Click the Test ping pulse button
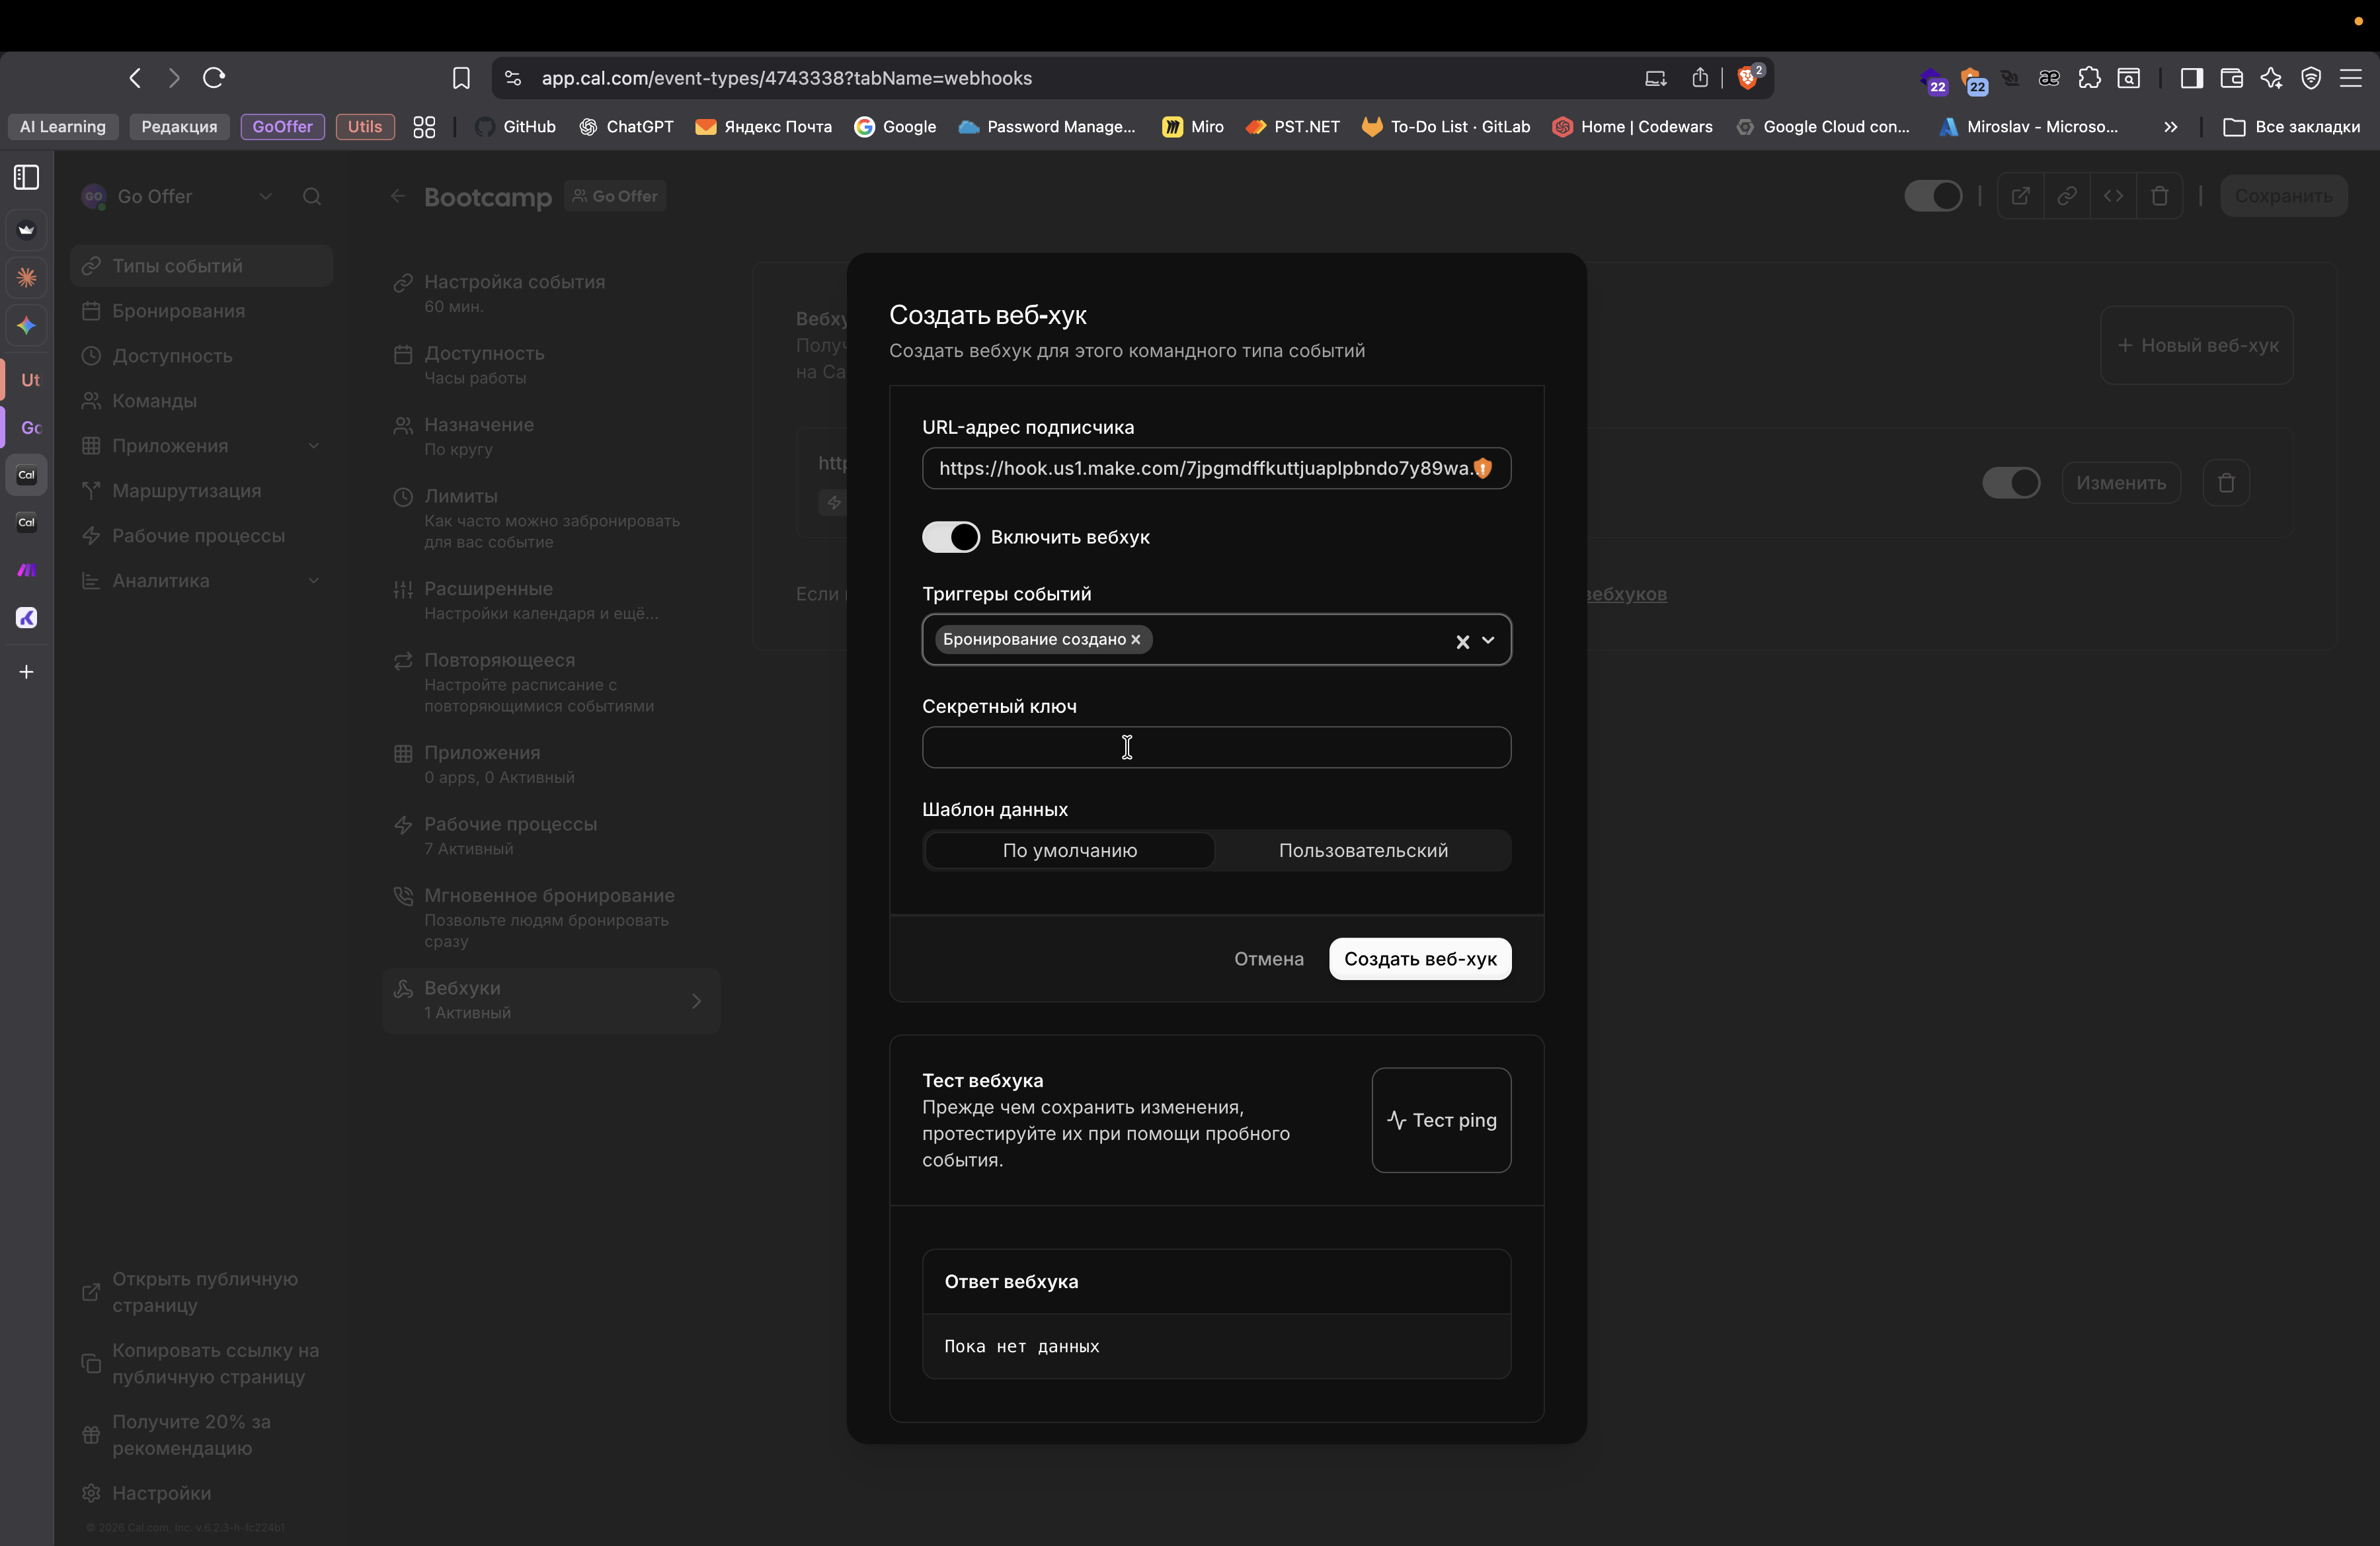The height and width of the screenshot is (1546, 2380). click(x=1441, y=1120)
